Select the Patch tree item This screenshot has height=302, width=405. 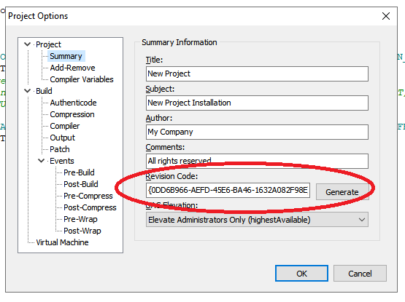tap(60, 149)
